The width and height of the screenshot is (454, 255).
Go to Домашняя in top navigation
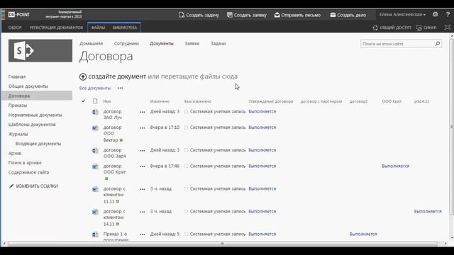(x=92, y=43)
